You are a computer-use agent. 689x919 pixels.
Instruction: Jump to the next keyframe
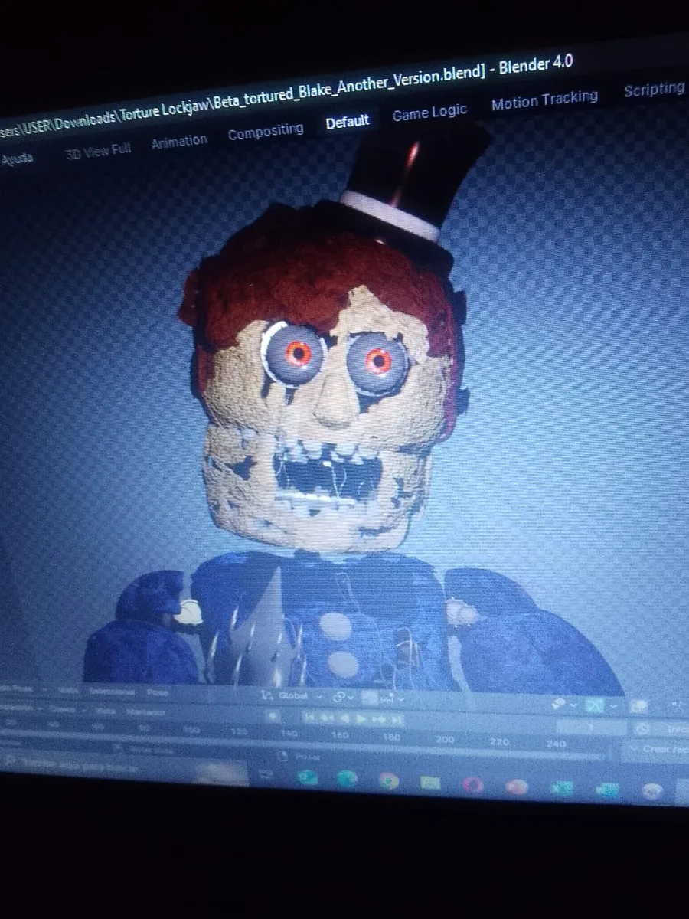pyautogui.click(x=380, y=720)
